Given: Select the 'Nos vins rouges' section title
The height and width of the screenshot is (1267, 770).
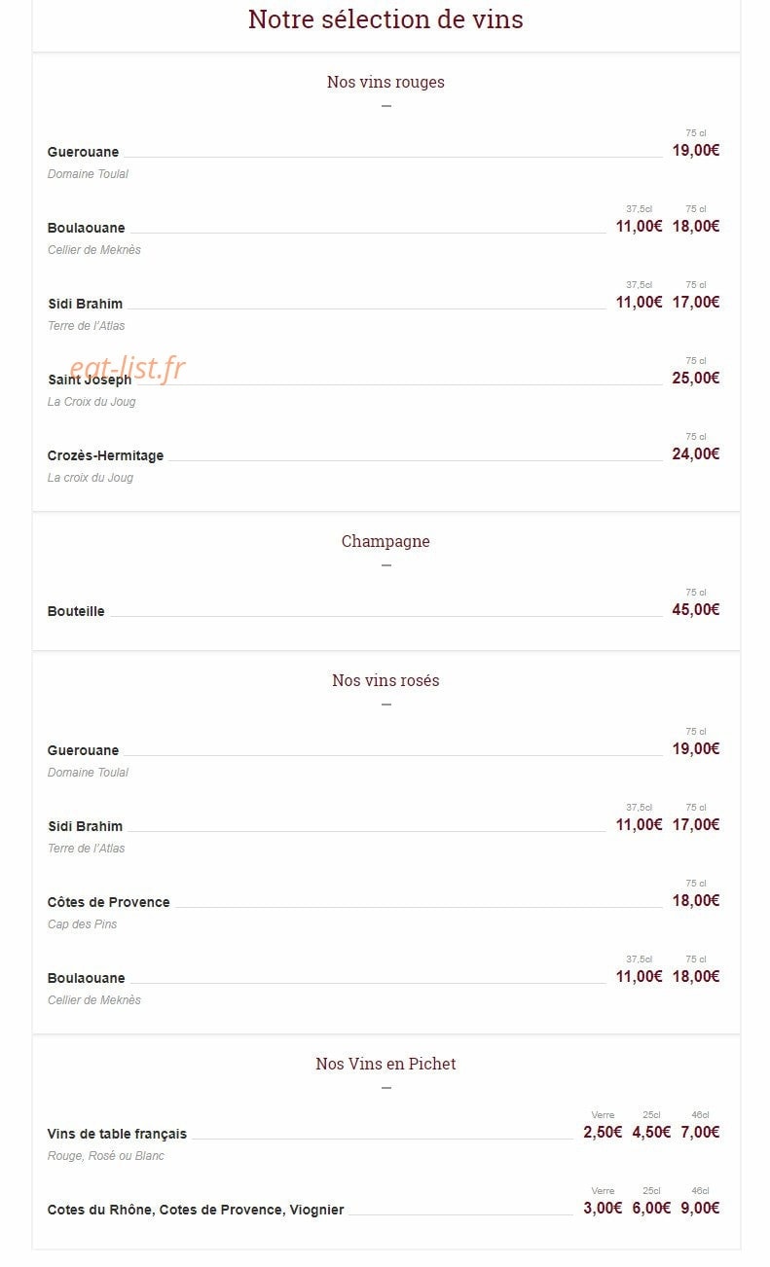Looking at the screenshot, I should [x=385, y=82].
